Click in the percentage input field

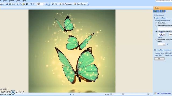[161, 44]
